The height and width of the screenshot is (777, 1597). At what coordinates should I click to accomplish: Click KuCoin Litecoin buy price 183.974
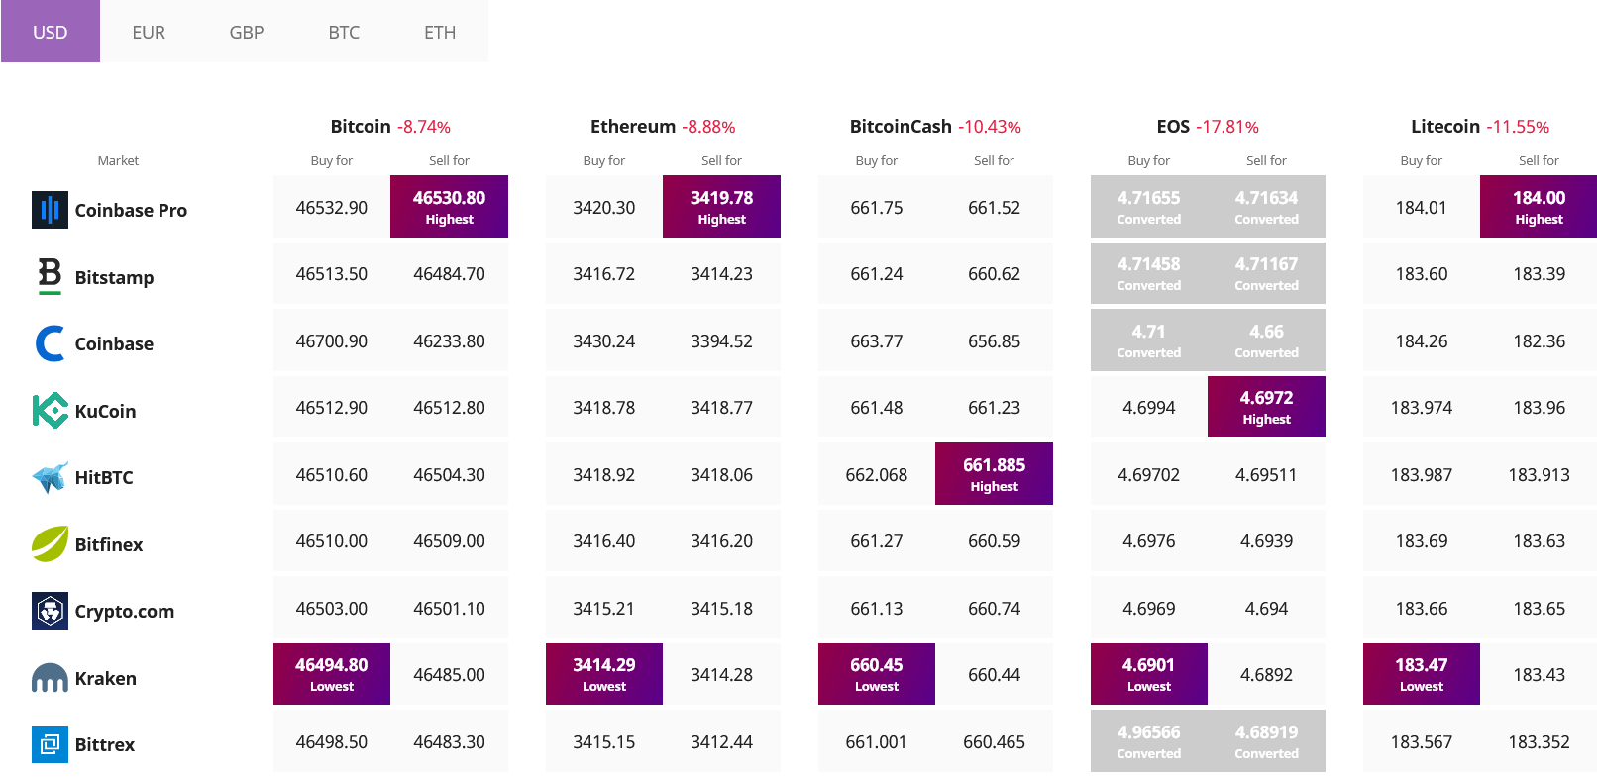coord(1422,407)
